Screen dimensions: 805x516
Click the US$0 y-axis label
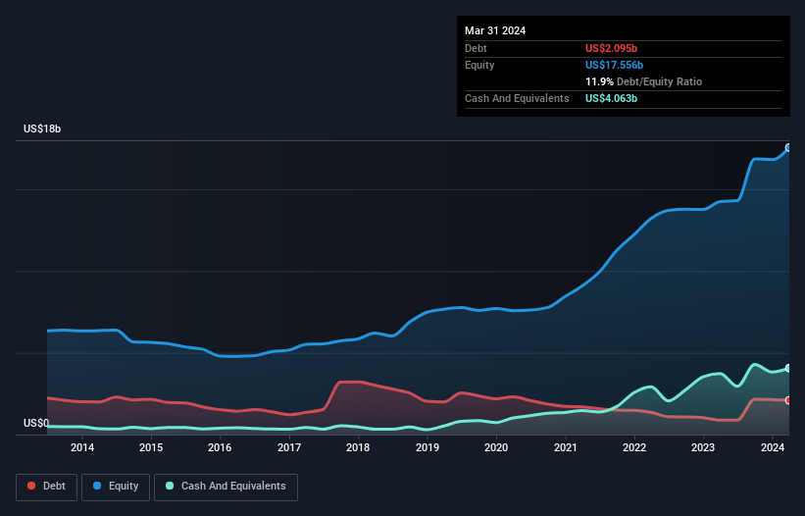[36, 423]
